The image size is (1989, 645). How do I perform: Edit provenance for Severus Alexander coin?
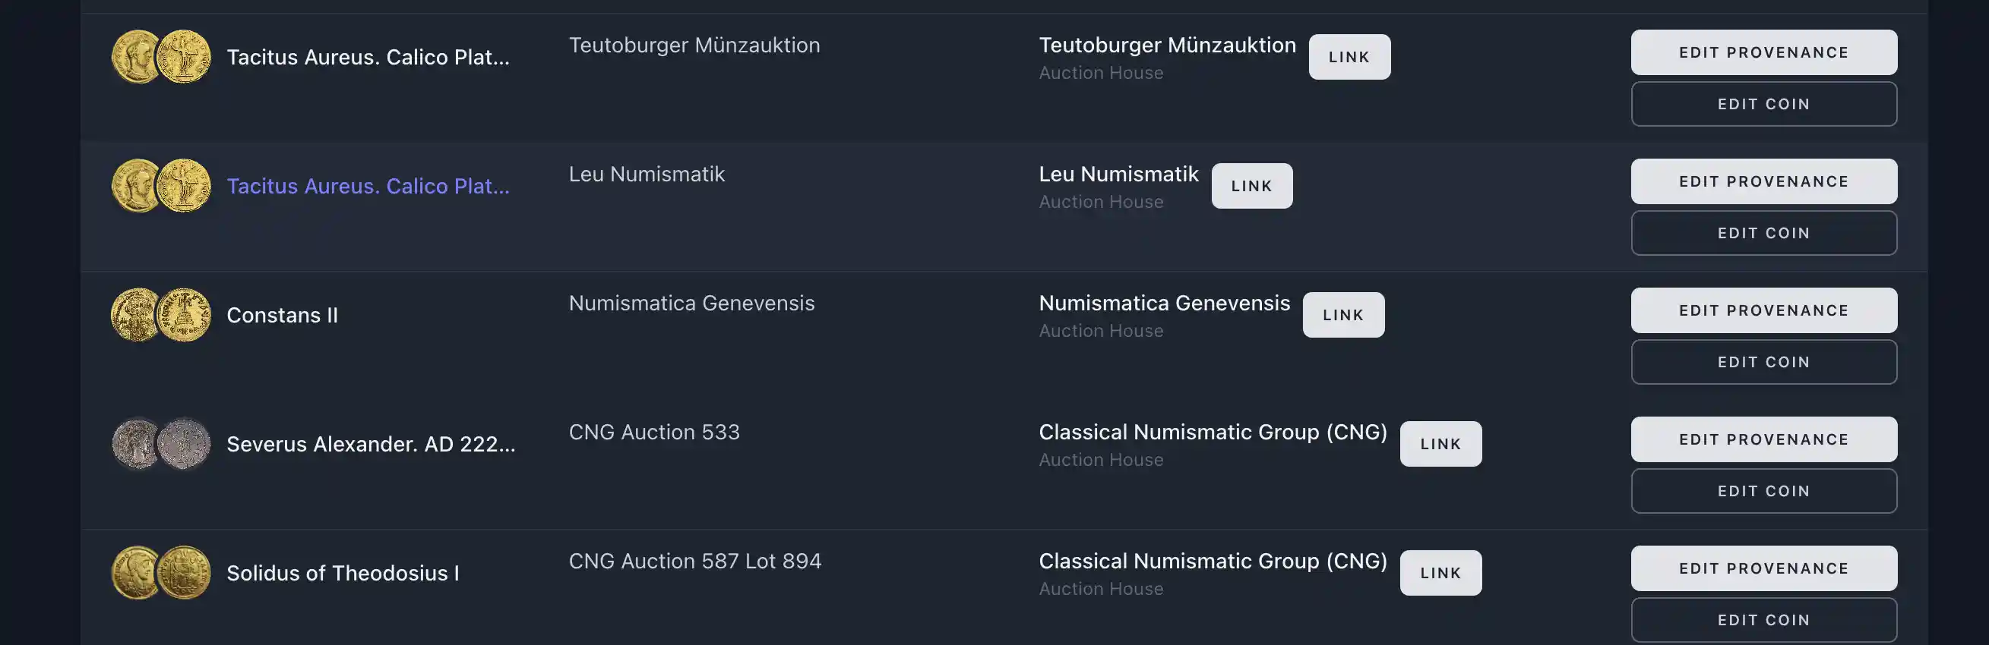(x=1763, y=439)
